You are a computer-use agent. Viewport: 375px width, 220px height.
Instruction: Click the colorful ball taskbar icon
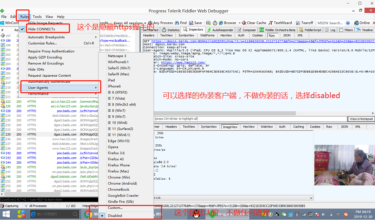point(21,214)
